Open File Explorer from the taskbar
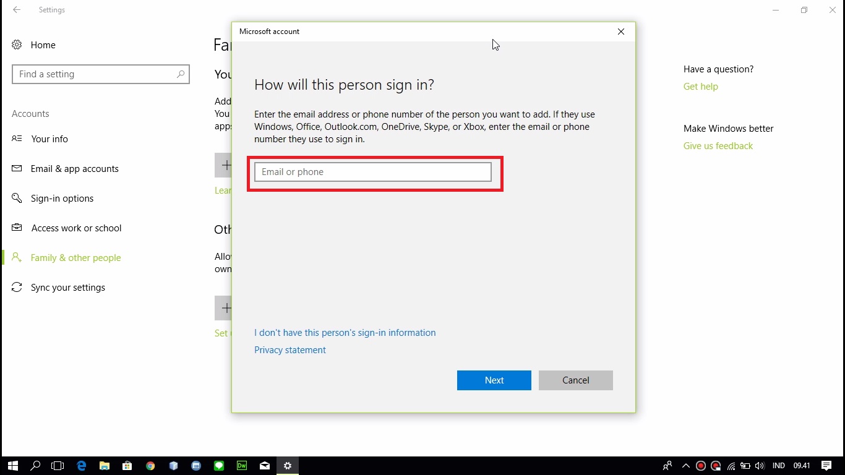 (104, 466)
